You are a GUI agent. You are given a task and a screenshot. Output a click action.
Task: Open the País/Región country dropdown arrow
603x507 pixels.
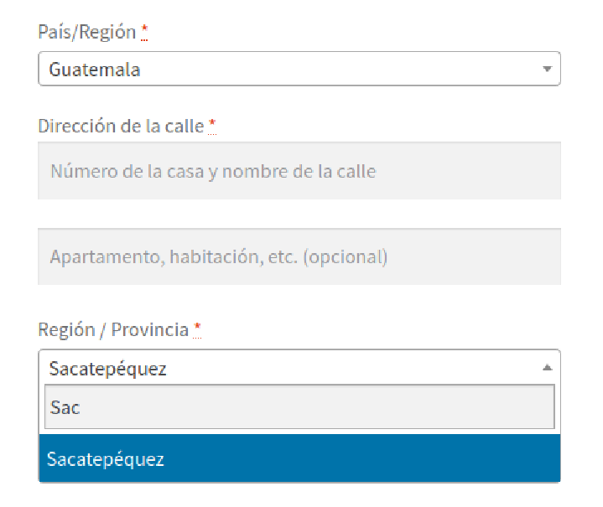click(547, 70)
